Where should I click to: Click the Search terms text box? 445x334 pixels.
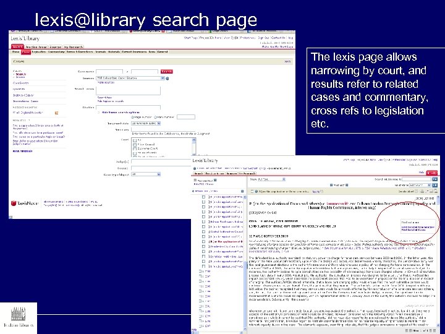[x=128, y=90]
